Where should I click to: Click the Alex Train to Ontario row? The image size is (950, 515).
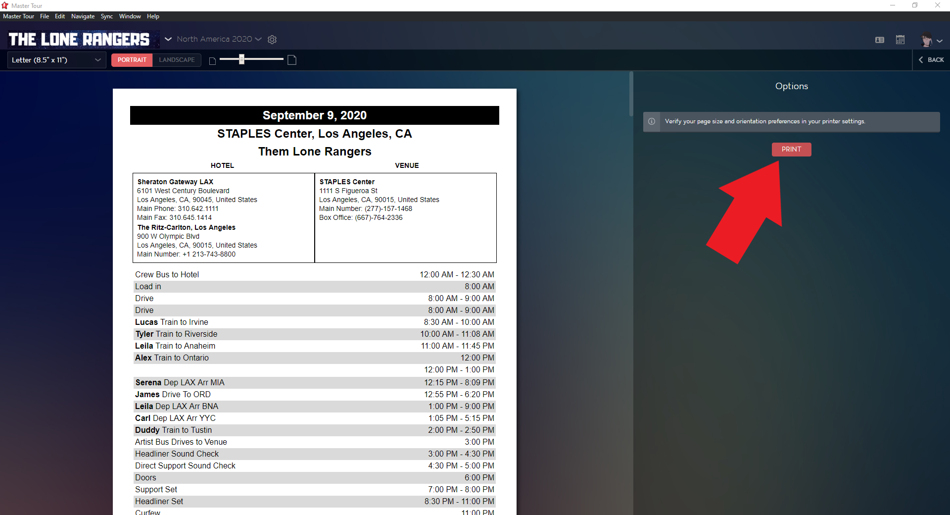[315, 358]
